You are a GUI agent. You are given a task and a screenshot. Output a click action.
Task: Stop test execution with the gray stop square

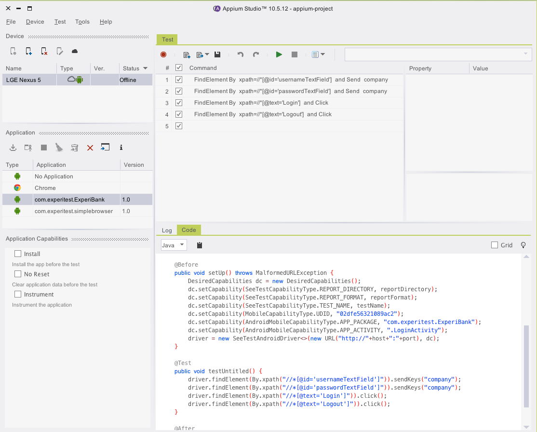point(295,54)
